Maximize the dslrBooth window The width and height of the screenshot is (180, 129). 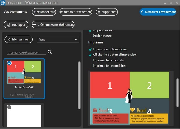tap(171, 3)
